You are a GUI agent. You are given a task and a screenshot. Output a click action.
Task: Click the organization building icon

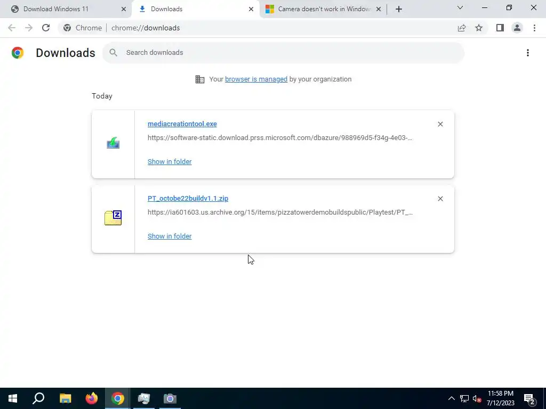tap(200, 79)
